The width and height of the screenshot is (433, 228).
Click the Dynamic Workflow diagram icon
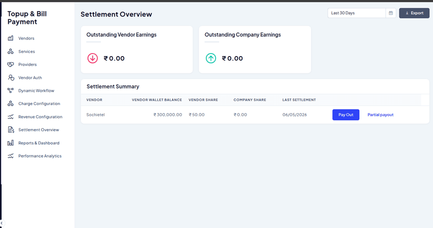coord(11,90)
